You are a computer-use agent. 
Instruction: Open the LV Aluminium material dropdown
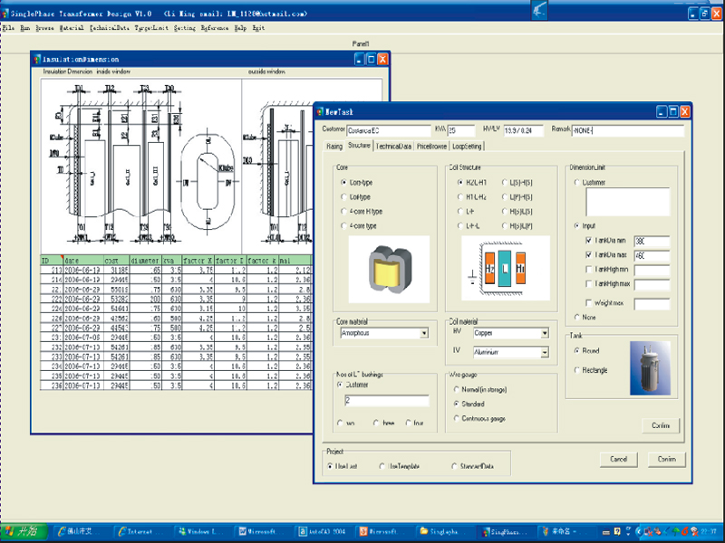point(544,352)
